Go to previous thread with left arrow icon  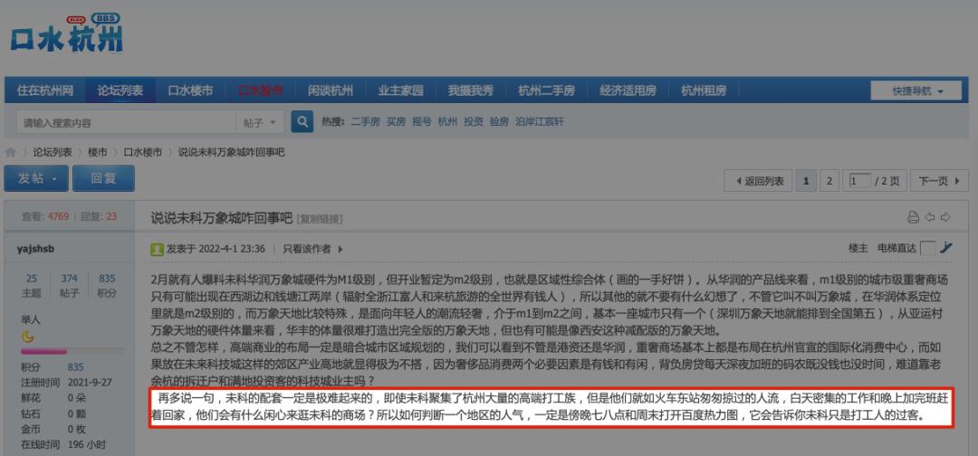930,217
